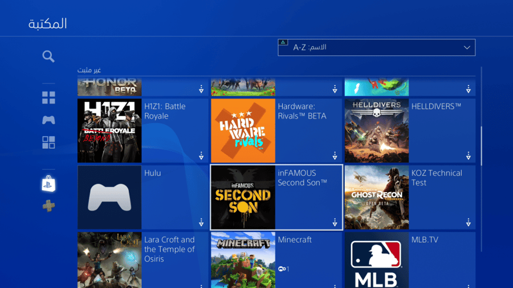Screen dimensions: 513x288
Task: Click download arrow on HELLDIVERS tile
Action: [468, 156]
